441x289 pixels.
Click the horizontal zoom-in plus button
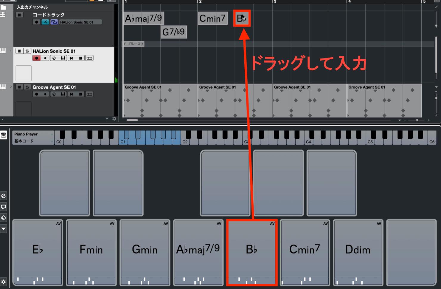(x=428, y=120)
